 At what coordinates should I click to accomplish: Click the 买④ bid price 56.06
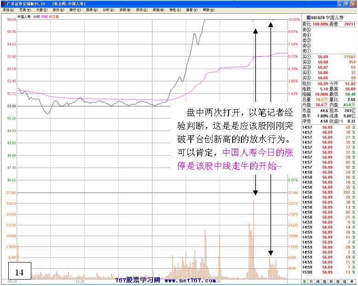[x=323, y=73]
